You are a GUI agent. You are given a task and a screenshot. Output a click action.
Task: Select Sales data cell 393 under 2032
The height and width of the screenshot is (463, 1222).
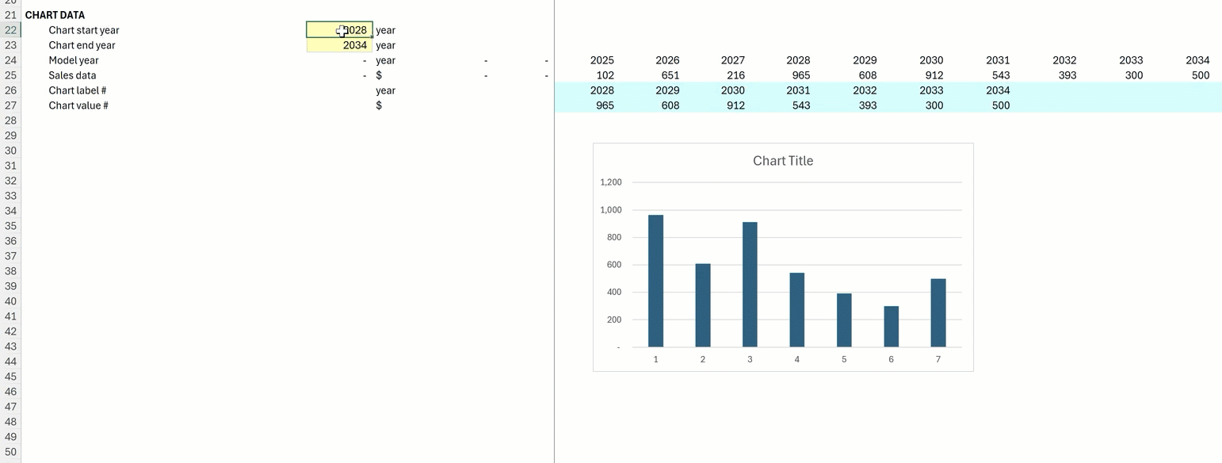1067,75
